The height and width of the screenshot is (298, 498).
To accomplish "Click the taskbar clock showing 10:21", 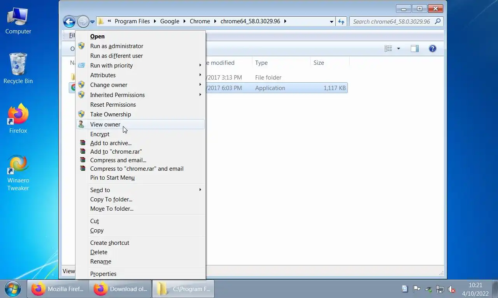I will pyautogui.click(x=475, y=289).
